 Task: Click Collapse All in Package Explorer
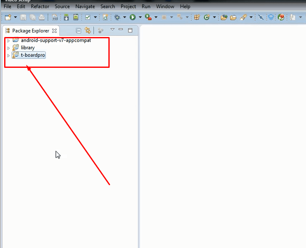coord(79,31)
